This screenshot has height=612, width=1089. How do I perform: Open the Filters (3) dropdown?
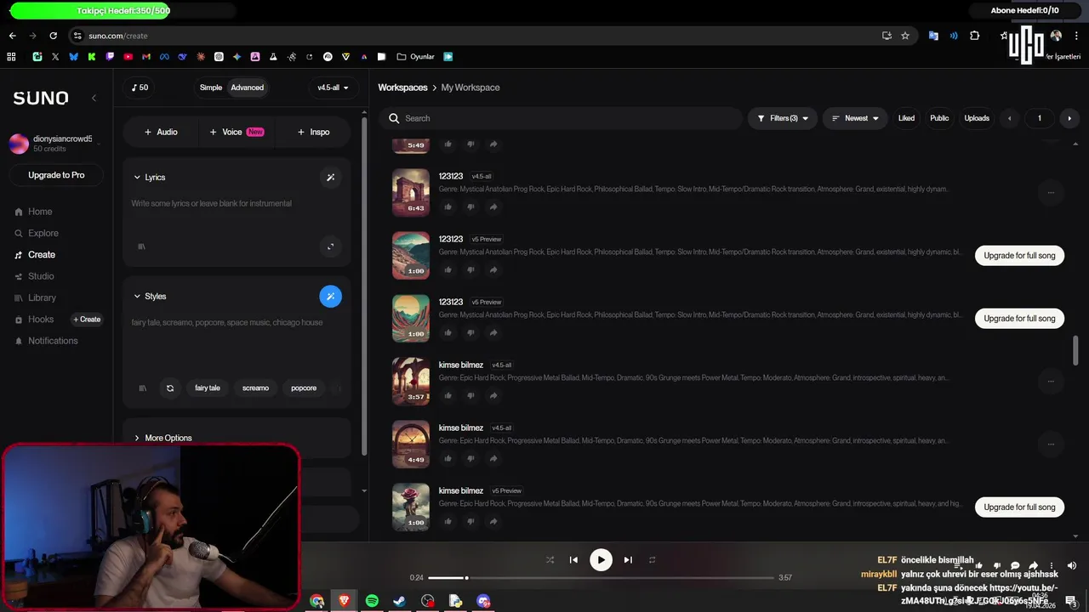point(783,118)
